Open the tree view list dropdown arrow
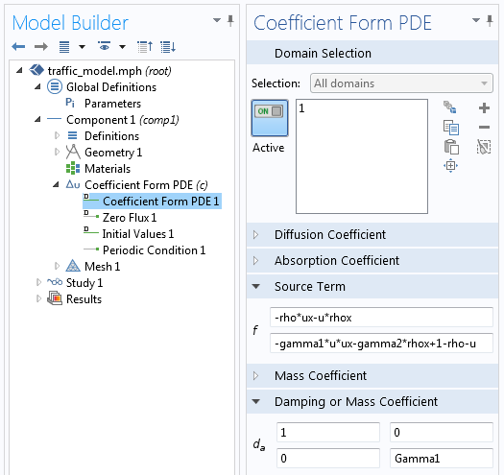The width and height of the screenshot is (504, 475). (82, 47)
